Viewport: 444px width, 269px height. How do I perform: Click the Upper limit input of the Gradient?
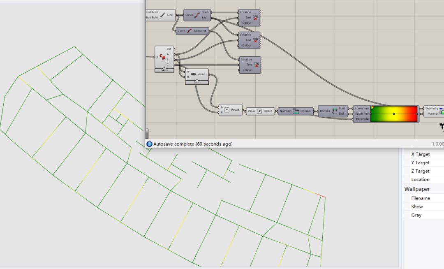[x=362, y=114]
